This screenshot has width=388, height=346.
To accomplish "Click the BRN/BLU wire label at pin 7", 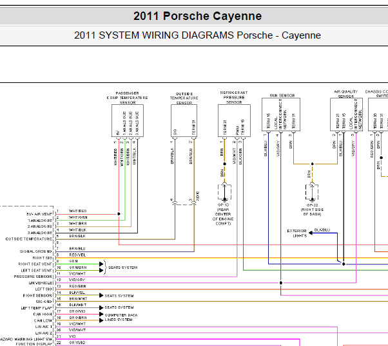I will (x=77, y=248).
